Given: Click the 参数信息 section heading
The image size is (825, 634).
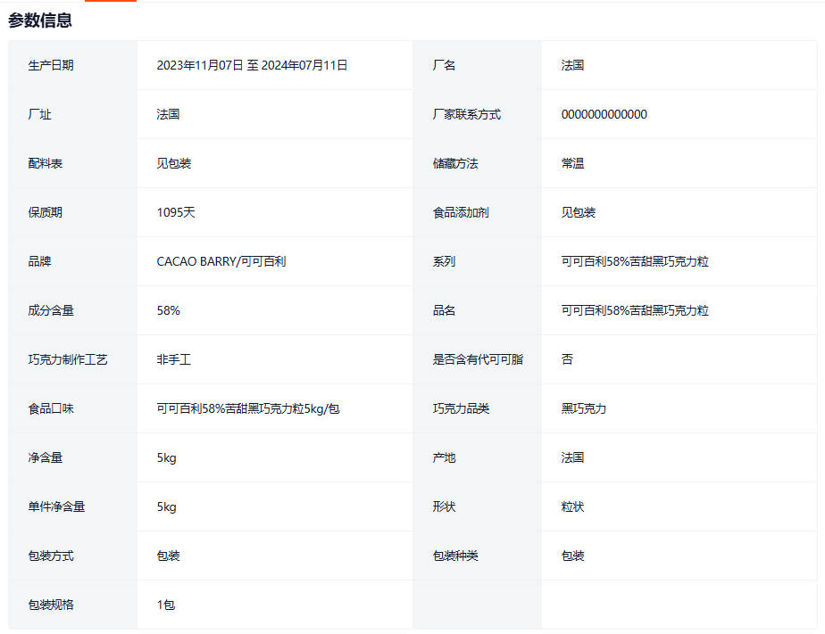Looking at the screenshot, I should click(x=41, y=21).
